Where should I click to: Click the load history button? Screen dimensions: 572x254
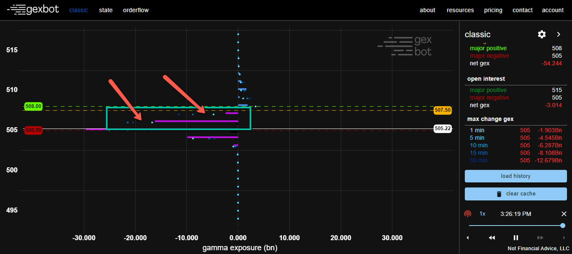tap(516, 176)
